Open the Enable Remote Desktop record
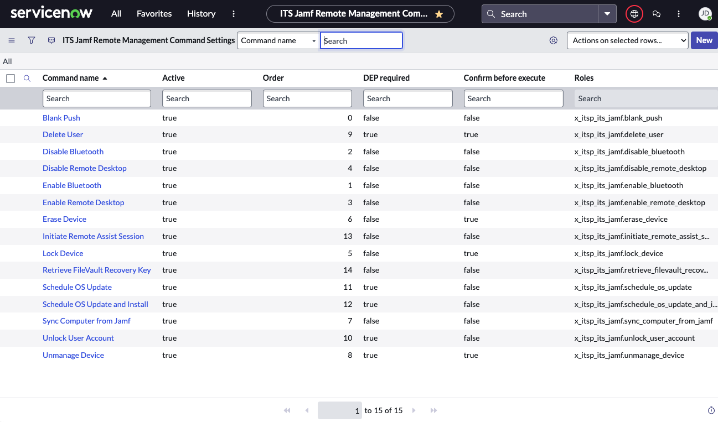 click(x=84, y=202)
